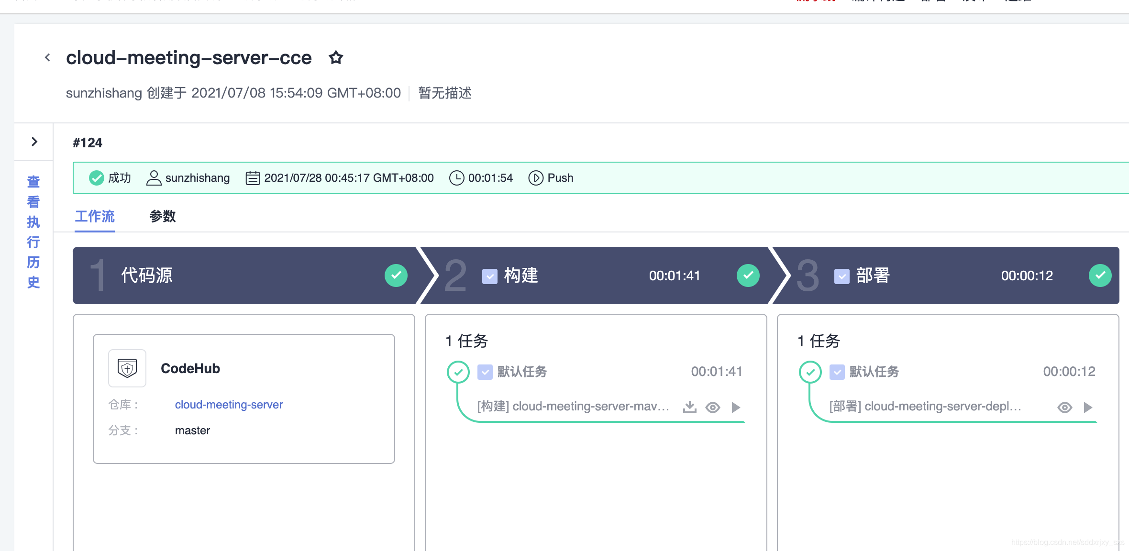
Task: Click the 00:01:41 build stage duration
Action: click(675, 276)
